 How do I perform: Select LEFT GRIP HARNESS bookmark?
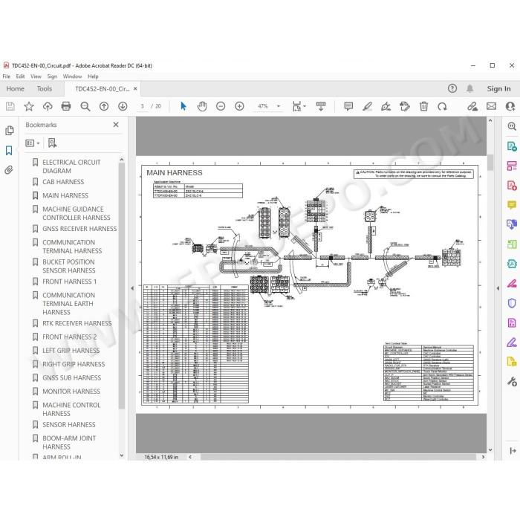pos(71,351)
